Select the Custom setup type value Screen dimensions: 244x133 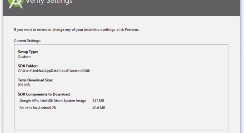24,56
